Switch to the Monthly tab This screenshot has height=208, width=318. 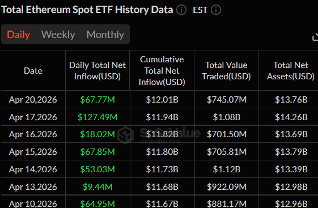pyautogui.click(x=105, y=35)
